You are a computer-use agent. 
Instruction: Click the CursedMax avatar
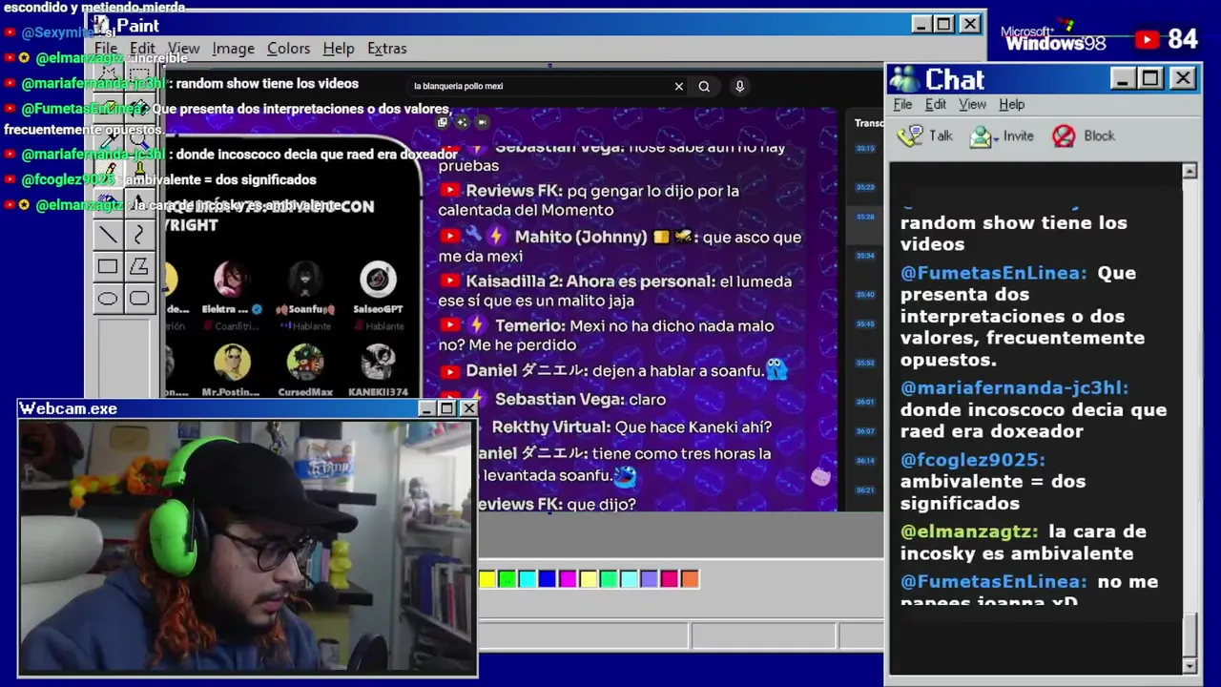(305, 362)
